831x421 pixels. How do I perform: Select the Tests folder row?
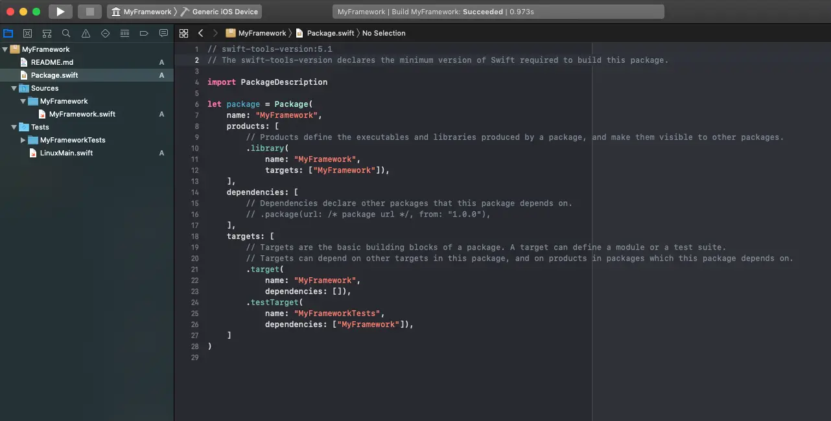(87, 127)
